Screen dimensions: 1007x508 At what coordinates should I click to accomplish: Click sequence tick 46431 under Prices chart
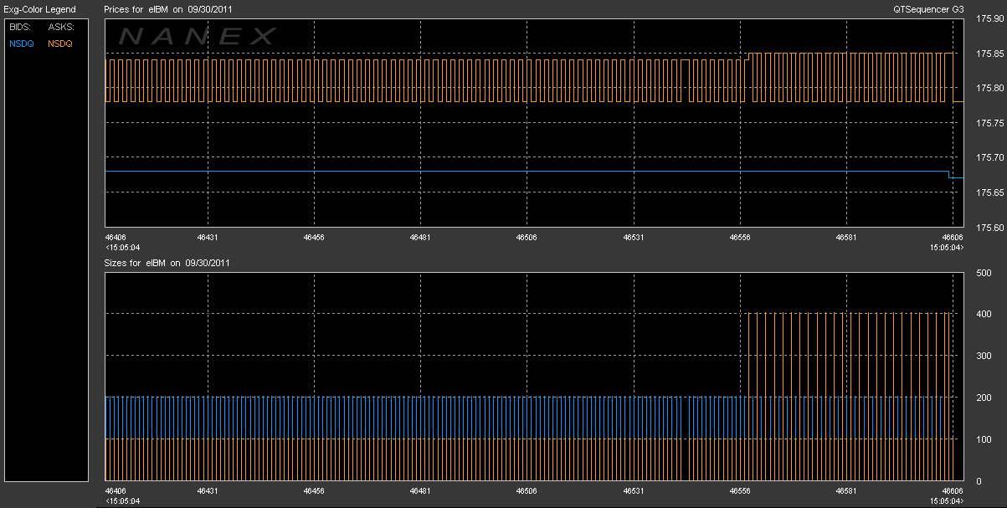coord(208,238)
